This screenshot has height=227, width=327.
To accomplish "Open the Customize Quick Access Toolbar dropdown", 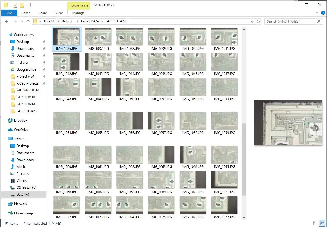I will coord(27,5).
